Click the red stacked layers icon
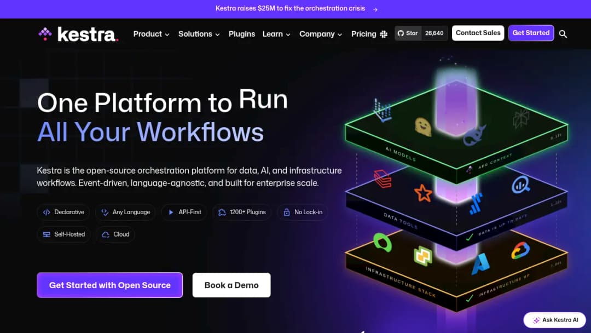The image size is (591, 333). [x=383, y=179]
